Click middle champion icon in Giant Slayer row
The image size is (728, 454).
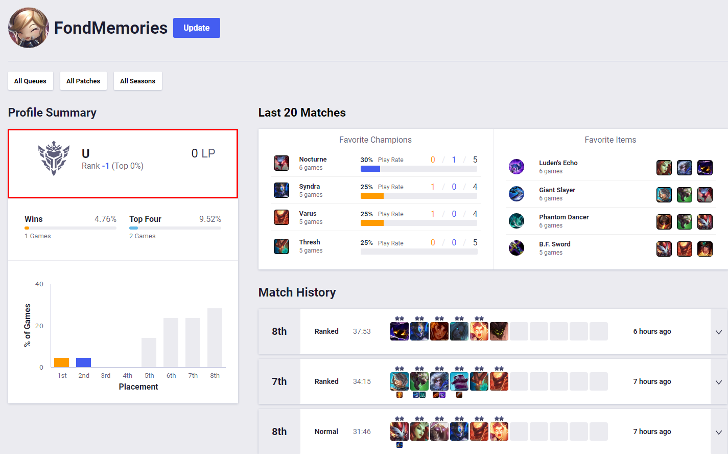pyautogui.click(x=685, y=195)
